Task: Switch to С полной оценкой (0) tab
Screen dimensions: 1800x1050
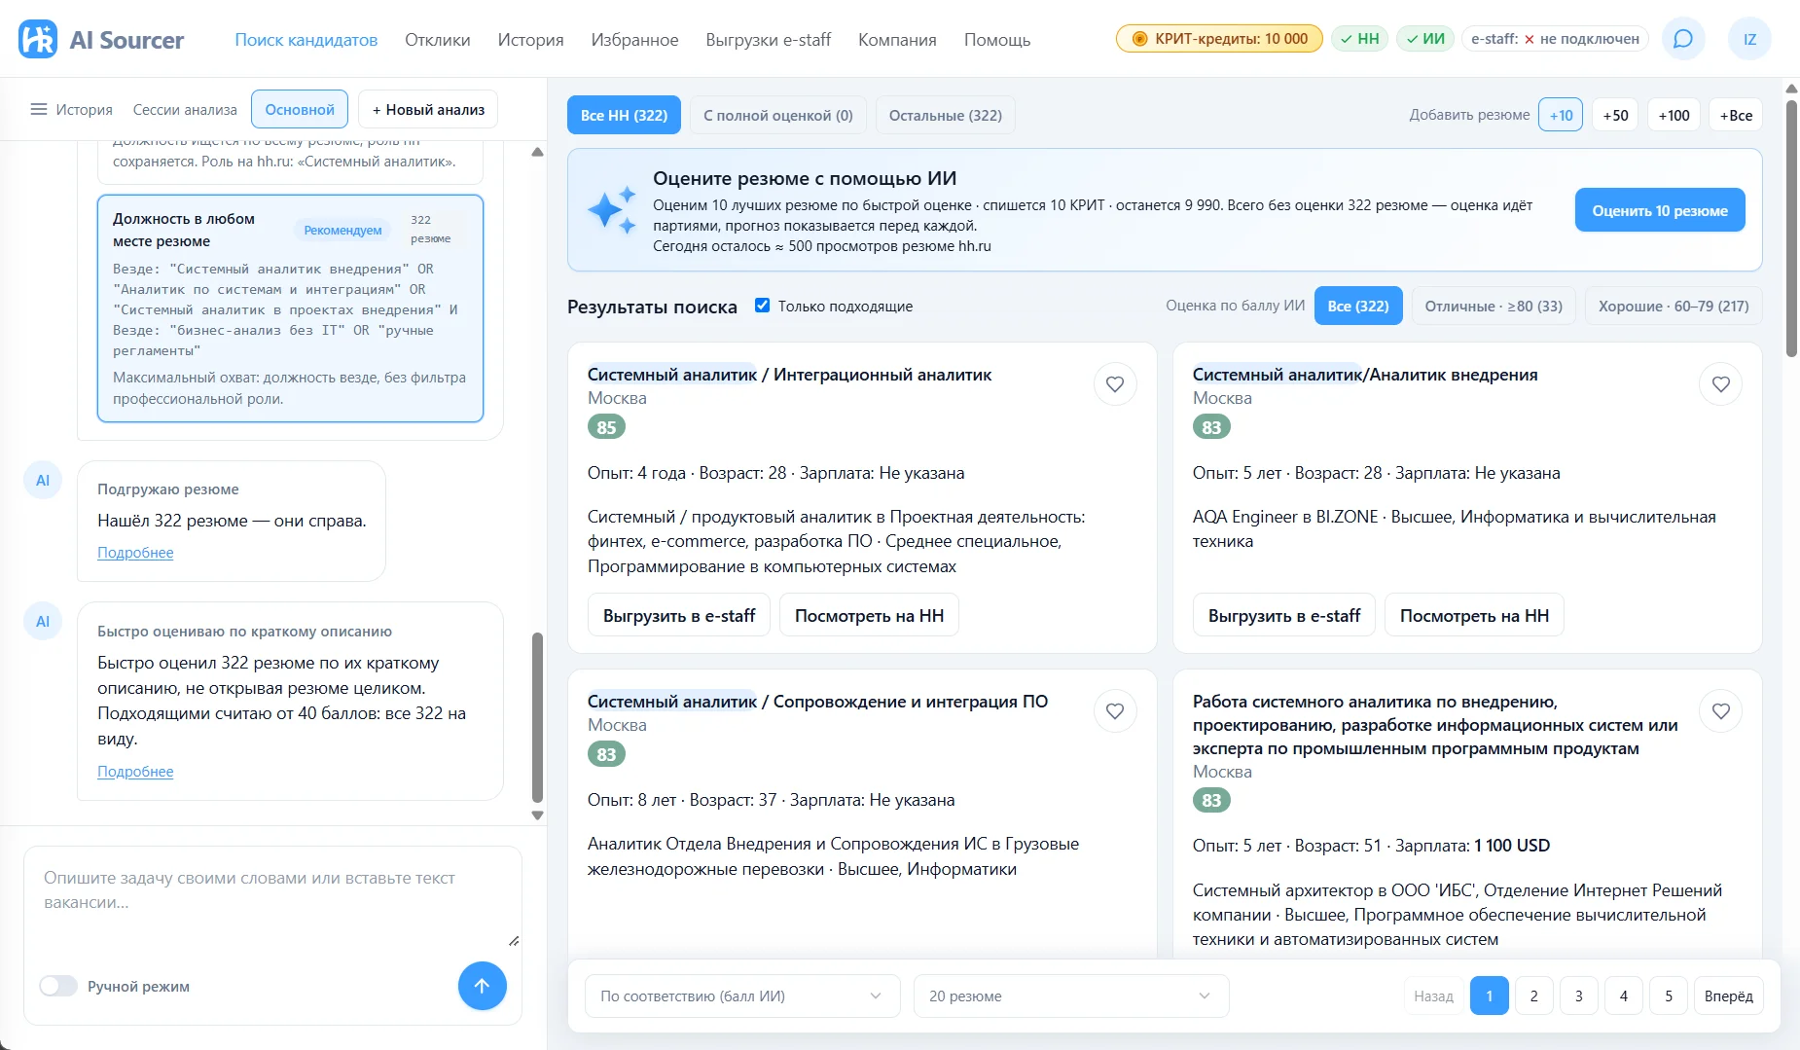Action: coord(778,115)
